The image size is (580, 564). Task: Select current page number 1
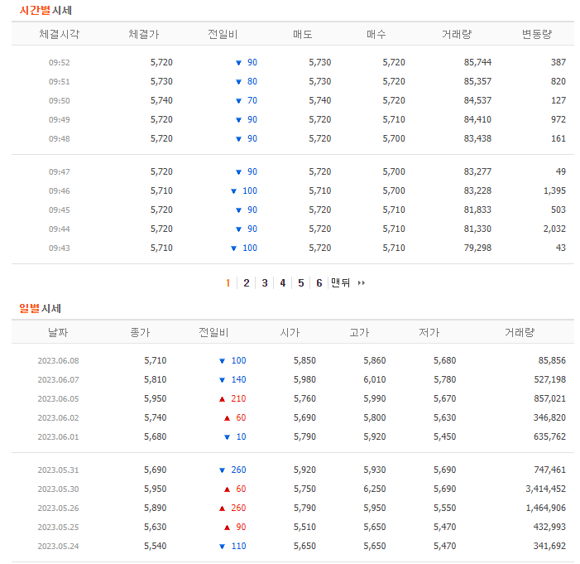(228, 283)
